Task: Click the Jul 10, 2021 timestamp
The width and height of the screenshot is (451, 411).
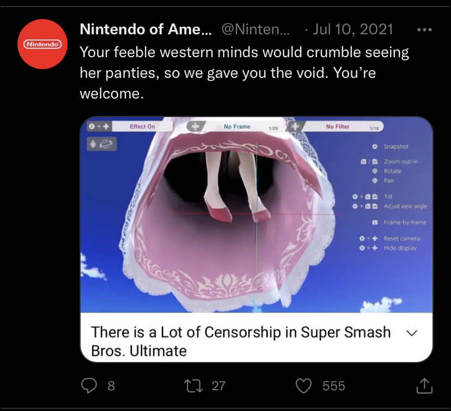Action: (352, 29)
